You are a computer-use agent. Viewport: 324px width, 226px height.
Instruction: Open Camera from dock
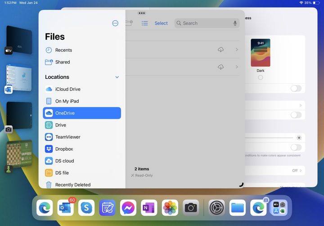coord(191,208)
